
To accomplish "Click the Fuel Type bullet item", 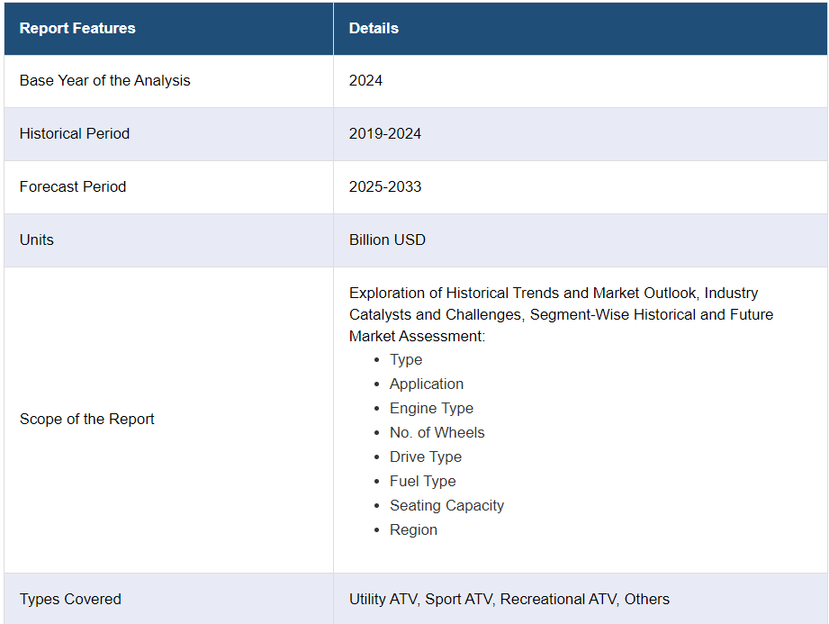I will click(x=422, y=482).
